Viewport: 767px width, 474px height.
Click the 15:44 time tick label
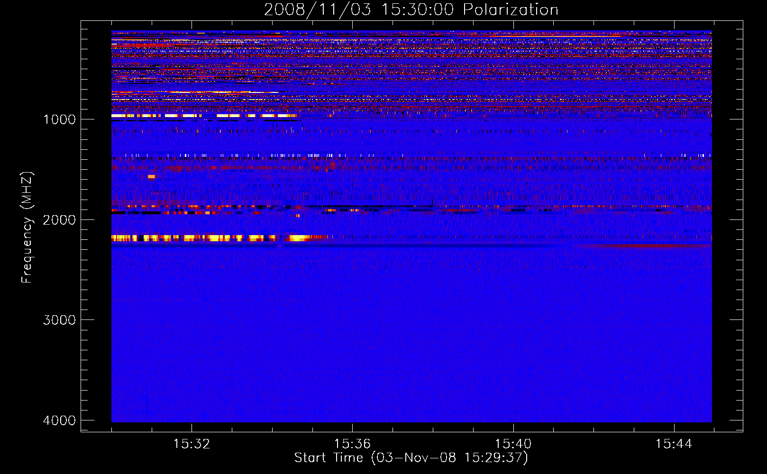674,444
